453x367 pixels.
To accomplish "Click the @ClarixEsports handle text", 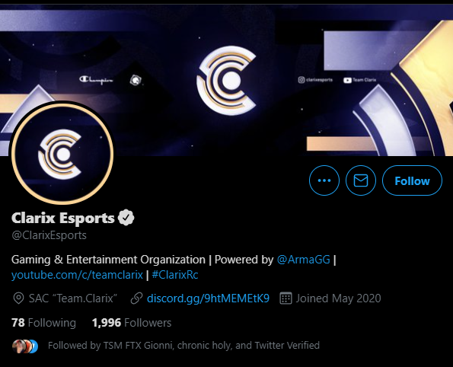I will click(49, 235).
